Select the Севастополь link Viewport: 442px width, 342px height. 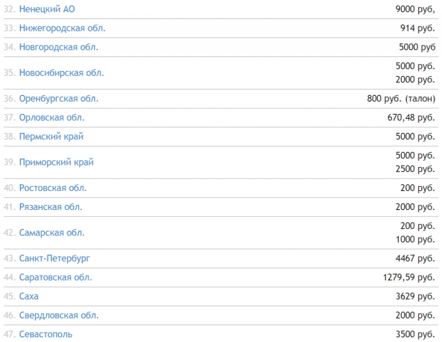pyautogui.click(x=46, y=335)
